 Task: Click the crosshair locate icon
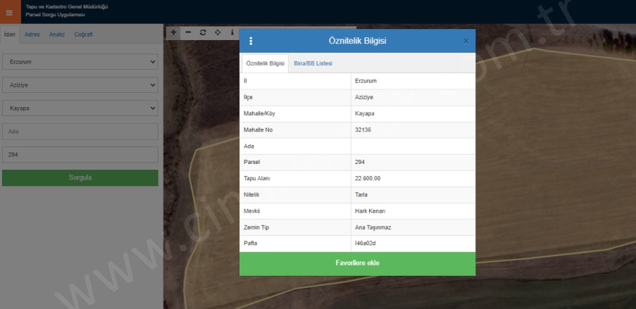(218, 32)
